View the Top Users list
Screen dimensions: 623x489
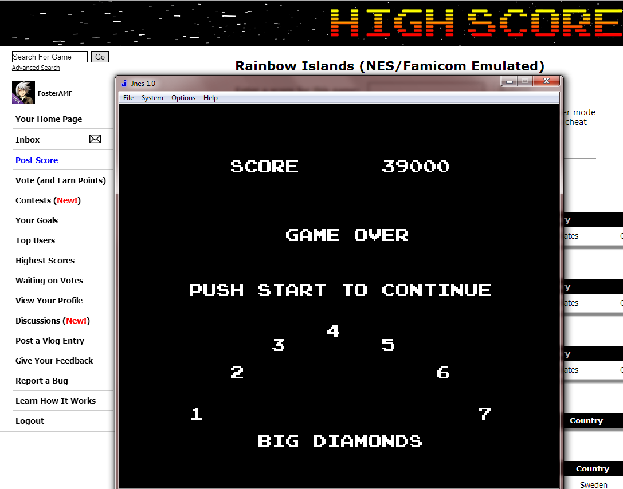click(x=36, y=240)
